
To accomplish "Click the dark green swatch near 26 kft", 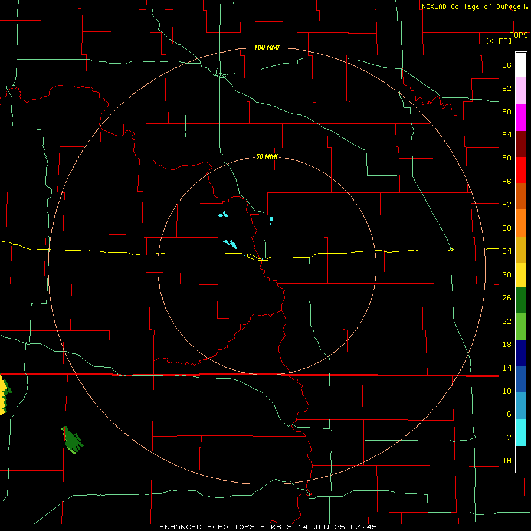I will (x=521, y=300).
